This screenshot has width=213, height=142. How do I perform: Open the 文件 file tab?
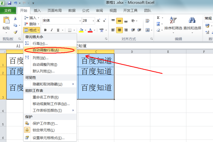(x=8, y=10)
